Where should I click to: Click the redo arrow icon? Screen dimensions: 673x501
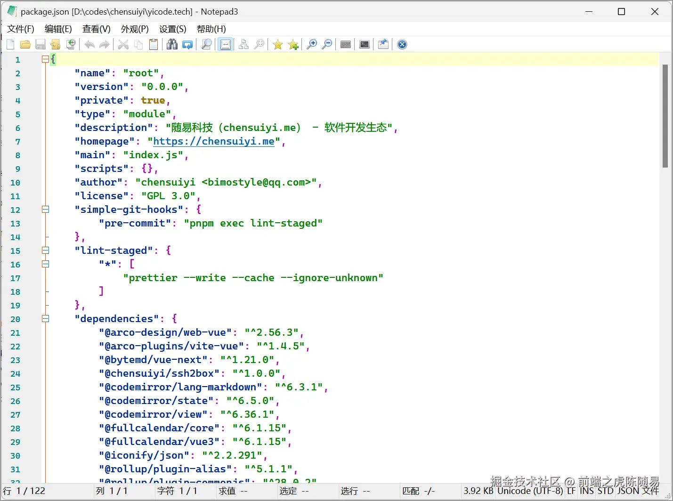click(105, 44)
